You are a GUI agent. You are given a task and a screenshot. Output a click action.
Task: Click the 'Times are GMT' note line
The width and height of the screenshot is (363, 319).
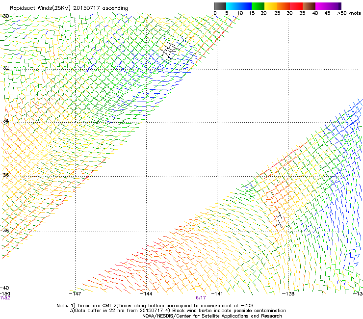155,306
